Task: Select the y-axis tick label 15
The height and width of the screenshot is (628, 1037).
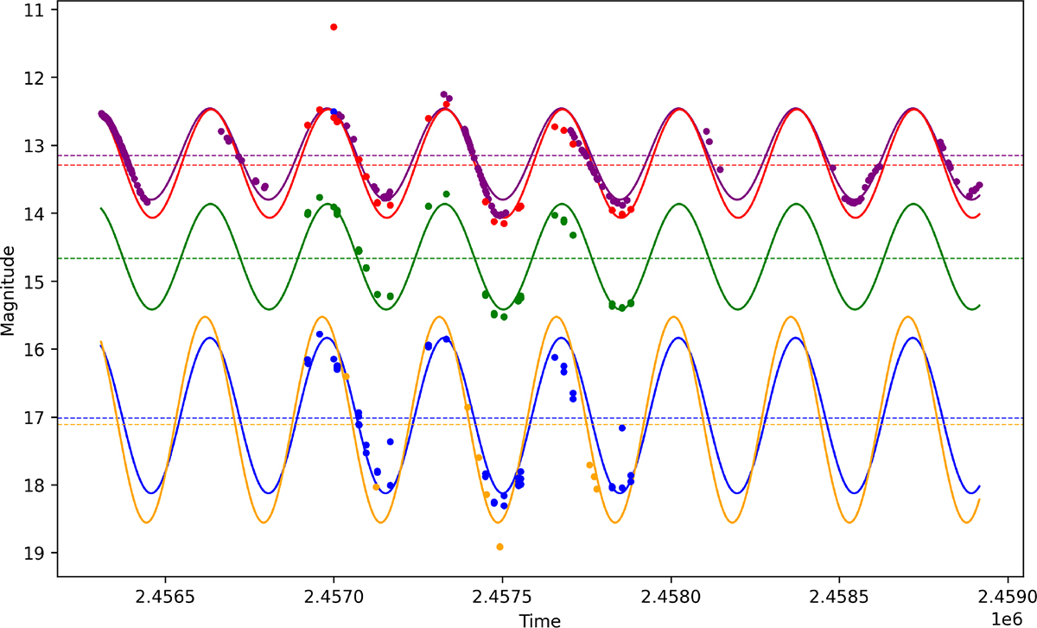Action: [38, 281]
